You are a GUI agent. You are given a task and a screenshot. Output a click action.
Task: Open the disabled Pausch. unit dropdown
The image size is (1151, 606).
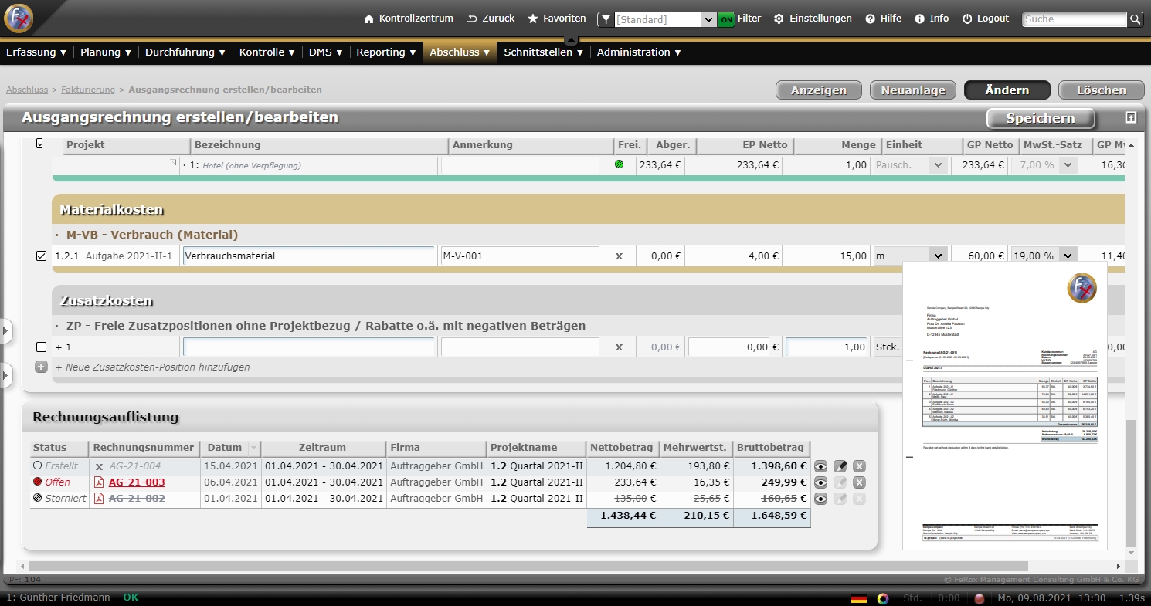(910, 164)
